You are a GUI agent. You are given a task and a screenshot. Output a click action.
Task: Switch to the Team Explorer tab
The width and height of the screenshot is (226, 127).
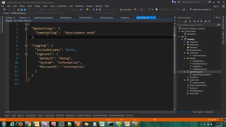(198, 112)
